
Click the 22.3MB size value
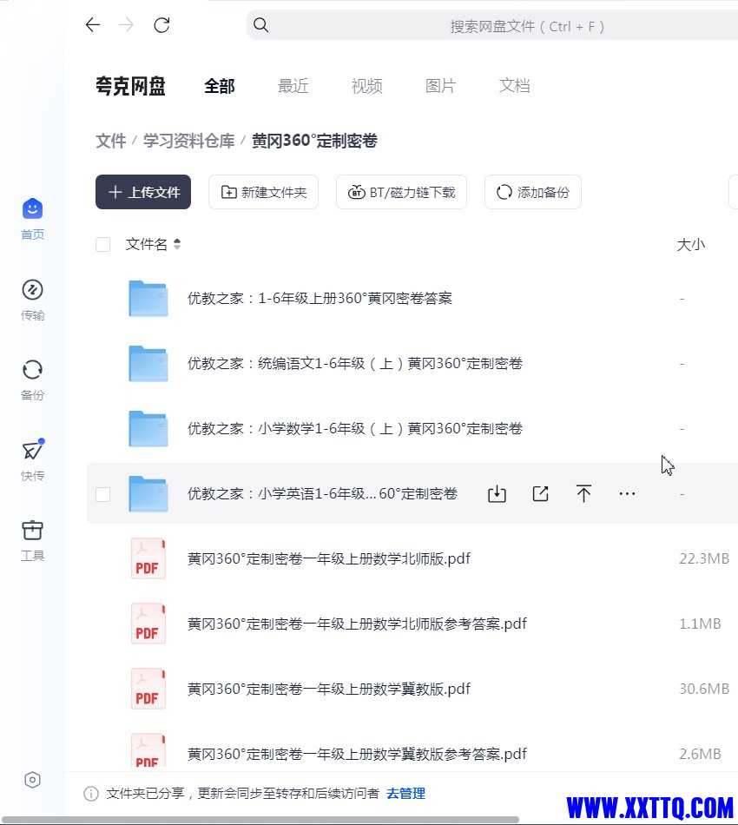click(704, 558)
